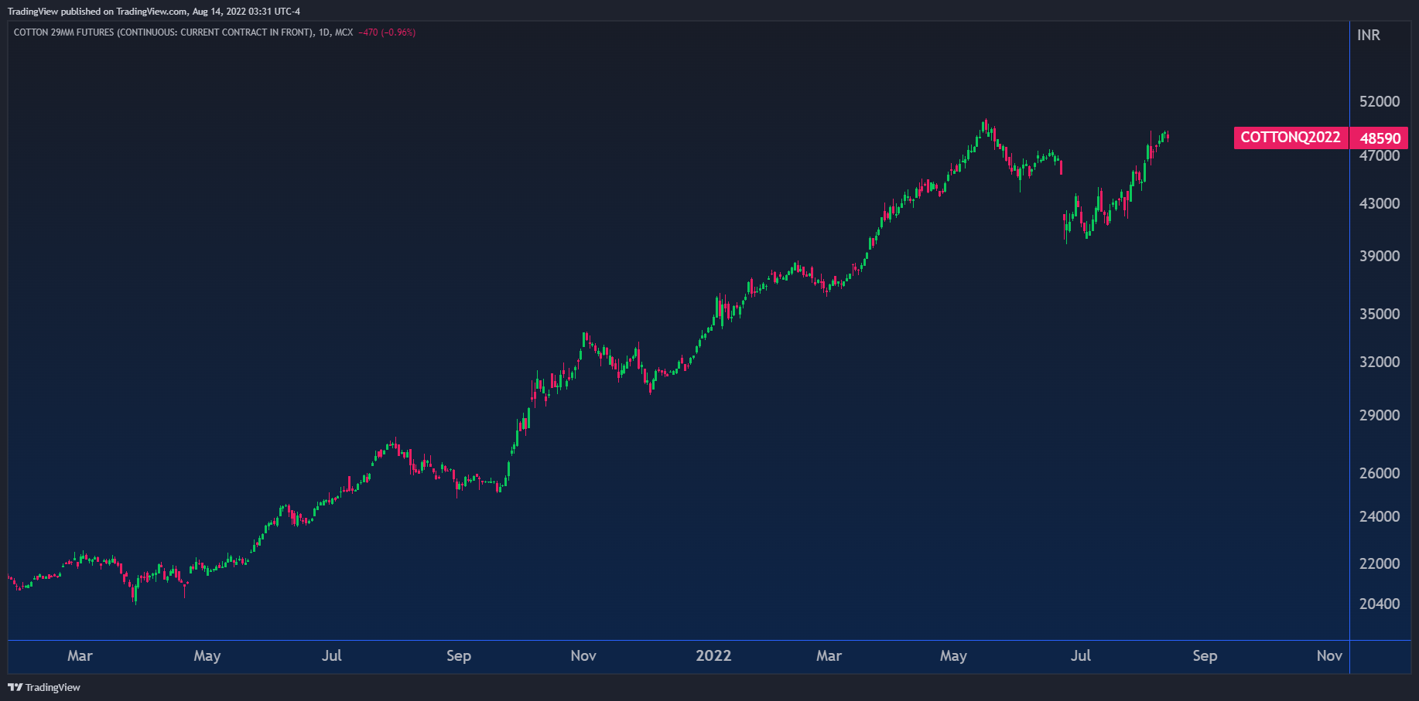Click the rightmost Nov time axis label

tap(1329, 655)
